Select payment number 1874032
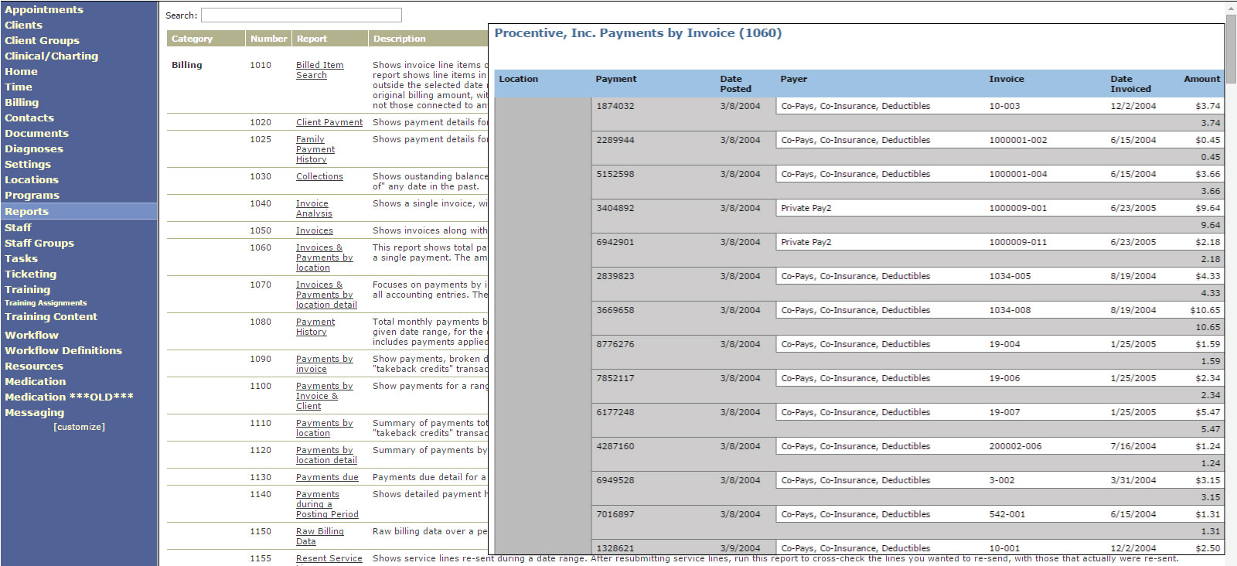Screen dimensions: 1237x566 [x=615, y=106]
